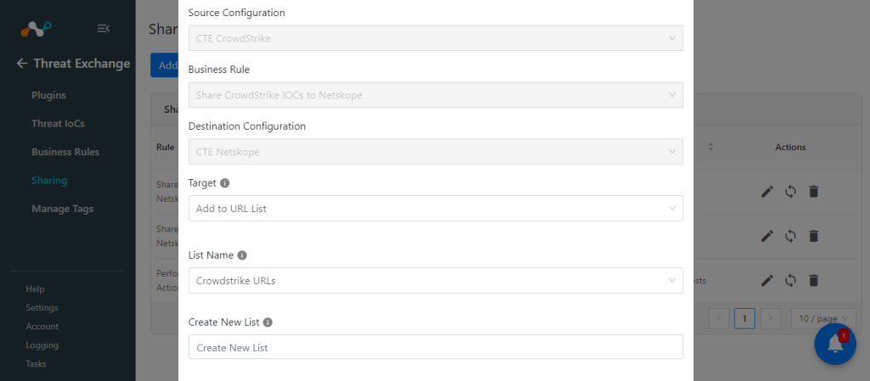The image size is (870, 381).
Task: Click the List Name info icon
Action: click(x=242, y=255)
